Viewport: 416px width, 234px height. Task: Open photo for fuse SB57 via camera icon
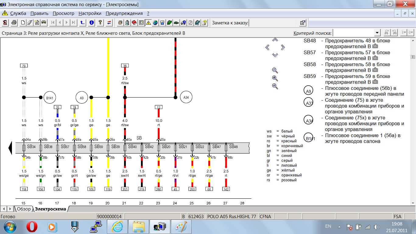375,58
